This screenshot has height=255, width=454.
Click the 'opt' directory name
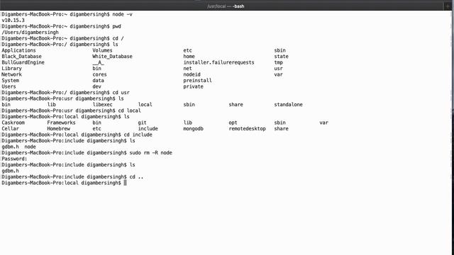(233, 123)
